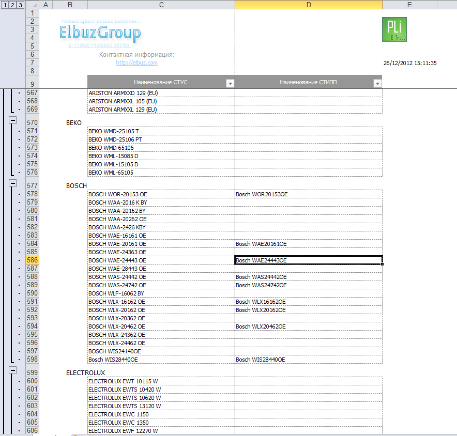Image resolution: width=457 pixels, height=436 pixels.
Task: Click the Select All corner button
Action: (33, 5)
